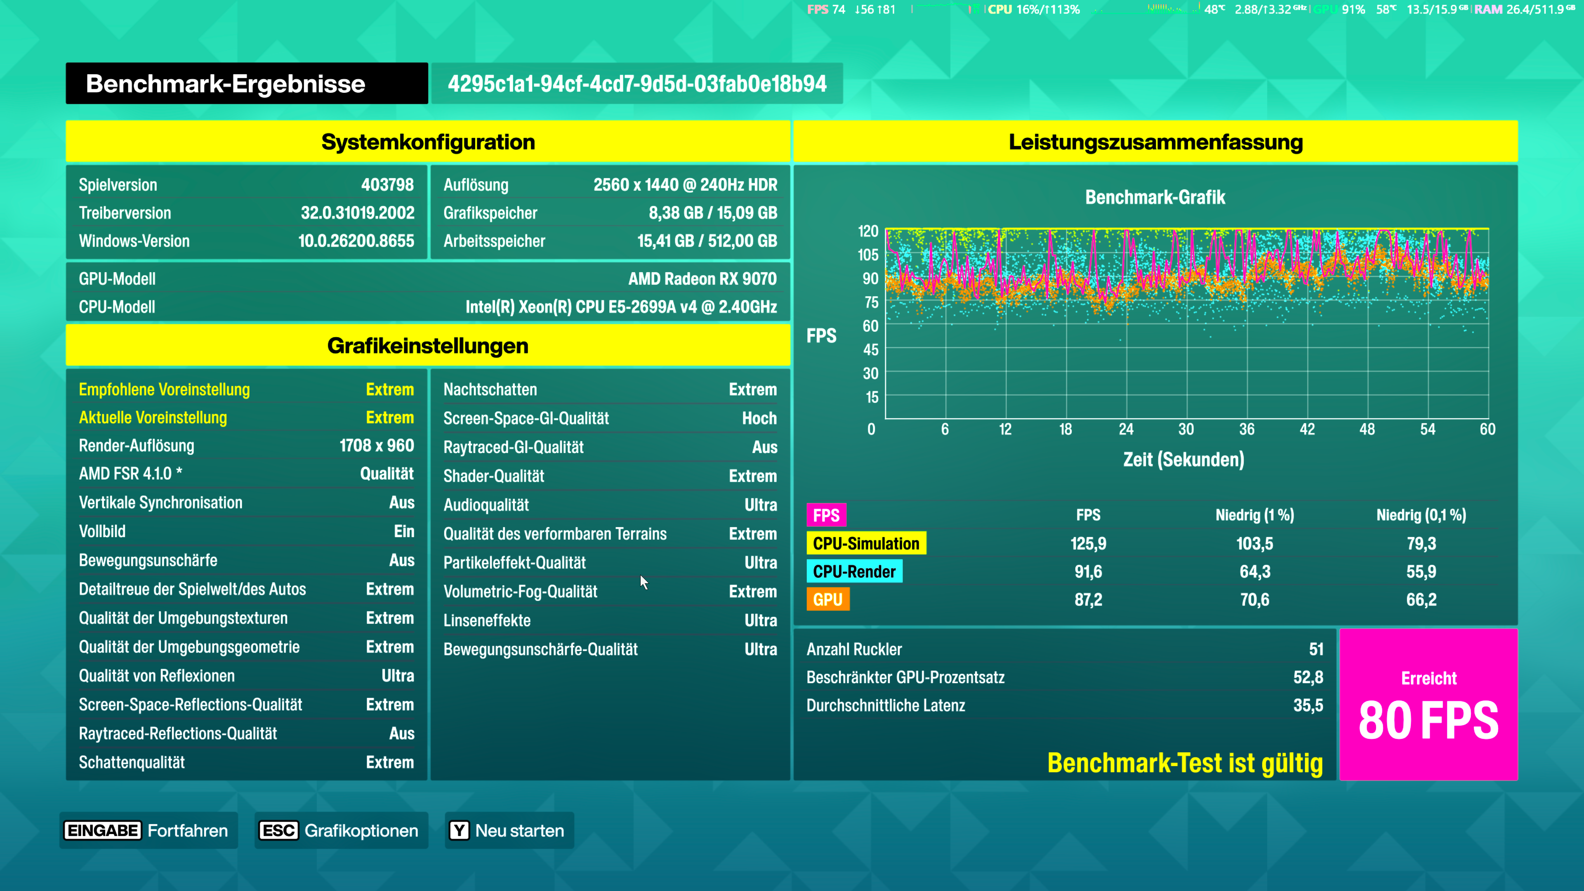Click the Aktuelle Voreinstellung row
Screen dimensions: 1584x891
(247, 417)
